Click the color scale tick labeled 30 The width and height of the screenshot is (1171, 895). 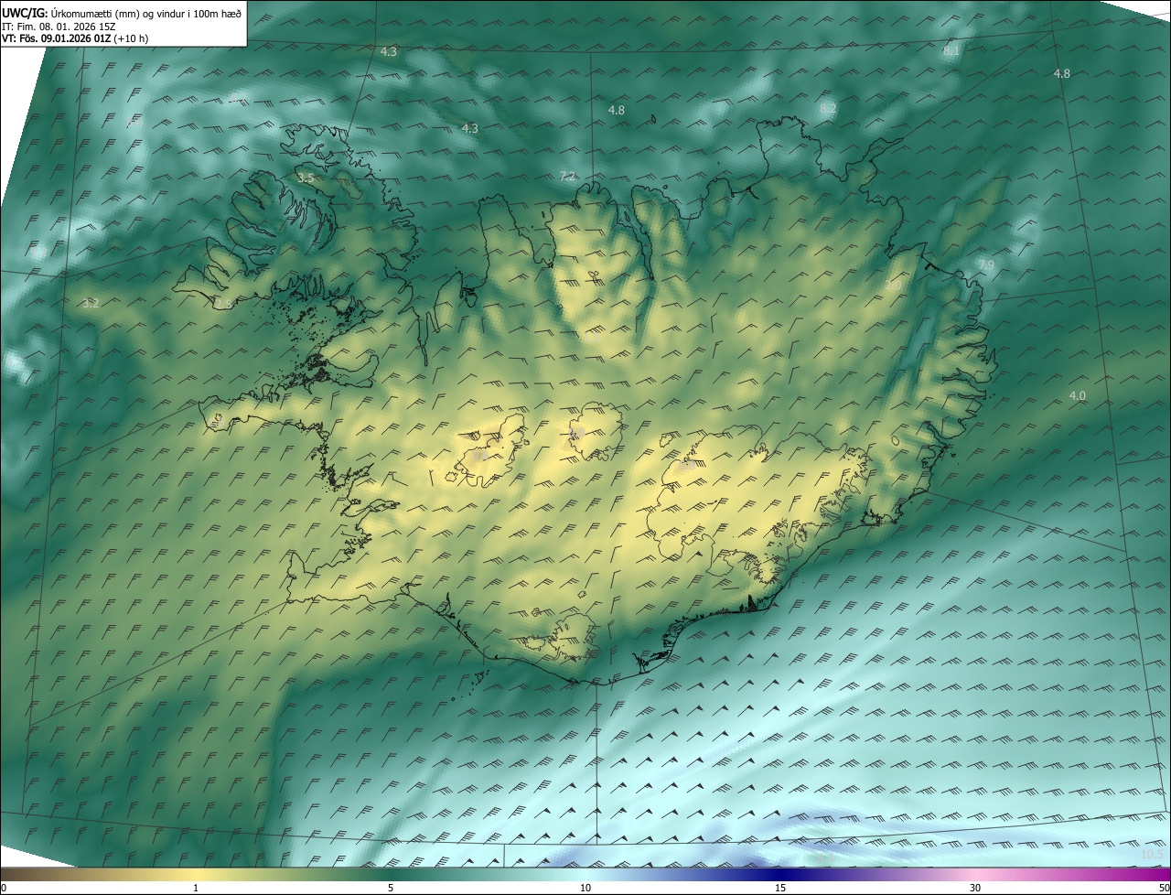pyautogui.click(x=975, y=888)
